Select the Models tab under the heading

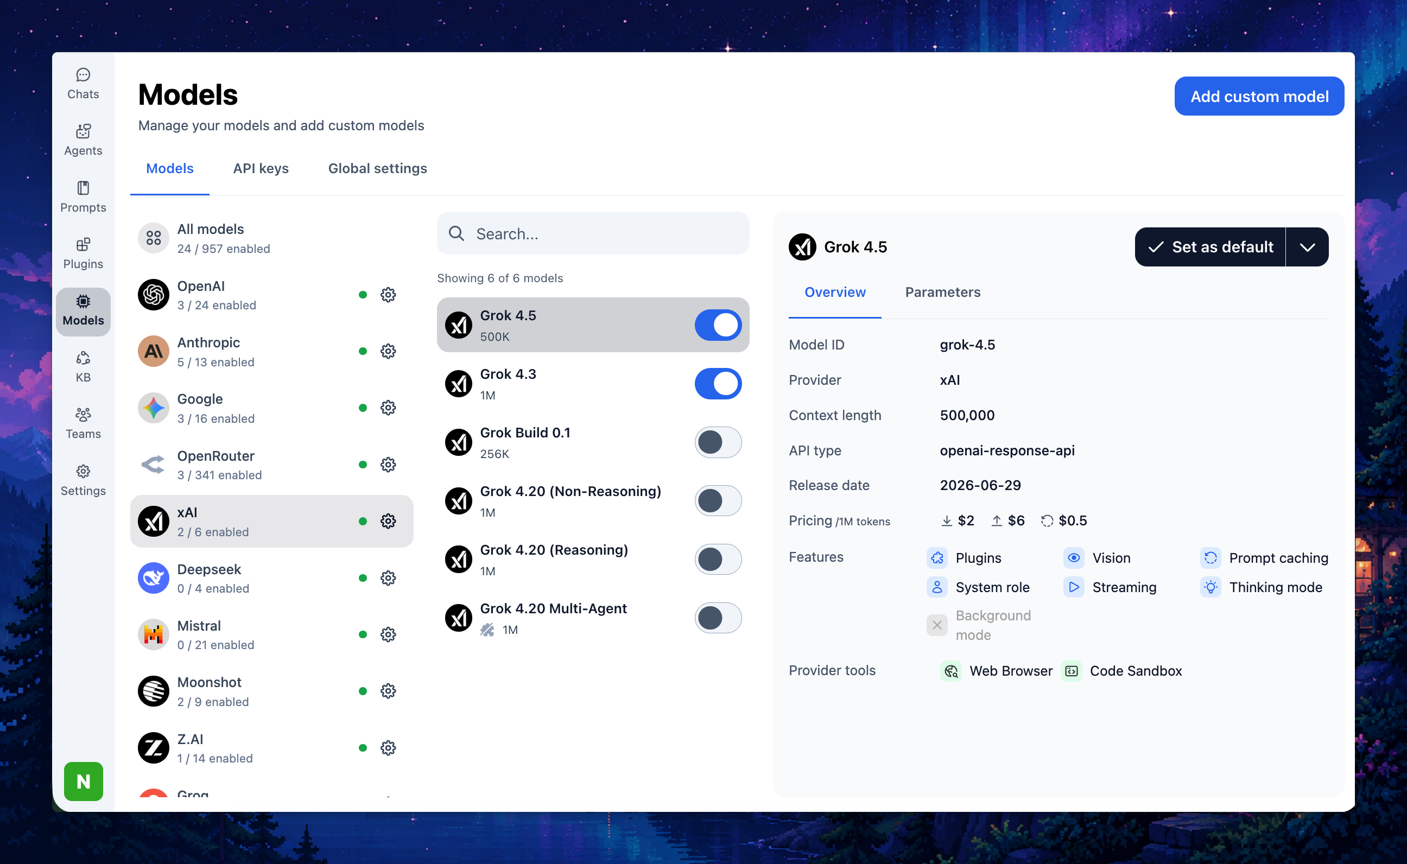[x=170, y=169]
